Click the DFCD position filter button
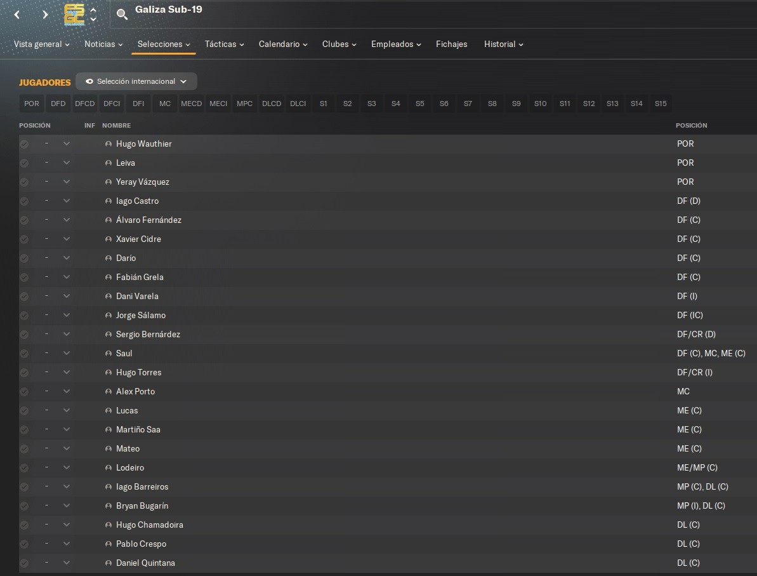Screen dimensions: 757x576 pyautogui.click(x=85, y=104)
